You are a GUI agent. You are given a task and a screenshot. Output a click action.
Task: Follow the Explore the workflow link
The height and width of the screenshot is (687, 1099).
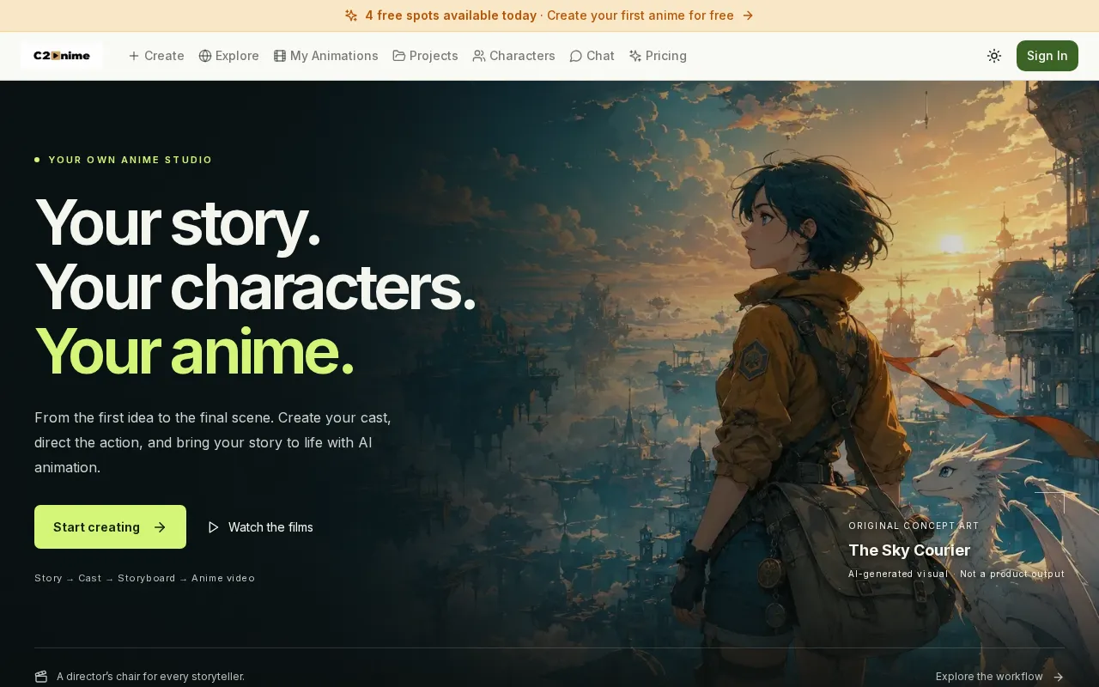pos(999,677)
